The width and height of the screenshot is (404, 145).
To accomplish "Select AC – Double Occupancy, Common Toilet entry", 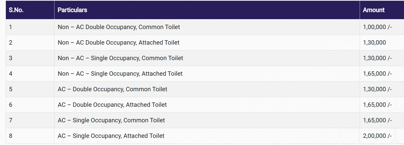I will (112, 89).
